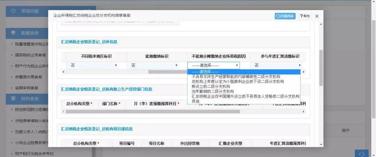Close the 总分支机构信息备案 dialog
376x157 pixels.
pos(317,16)
